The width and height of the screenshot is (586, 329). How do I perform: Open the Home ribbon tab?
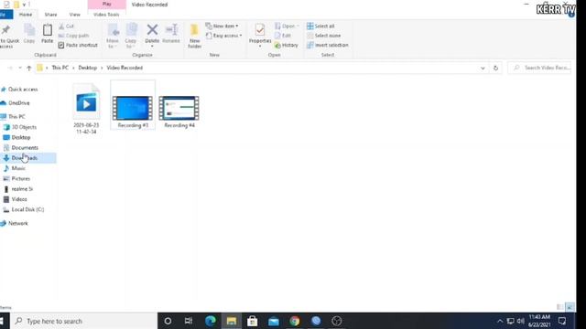[x=26, y=15]
